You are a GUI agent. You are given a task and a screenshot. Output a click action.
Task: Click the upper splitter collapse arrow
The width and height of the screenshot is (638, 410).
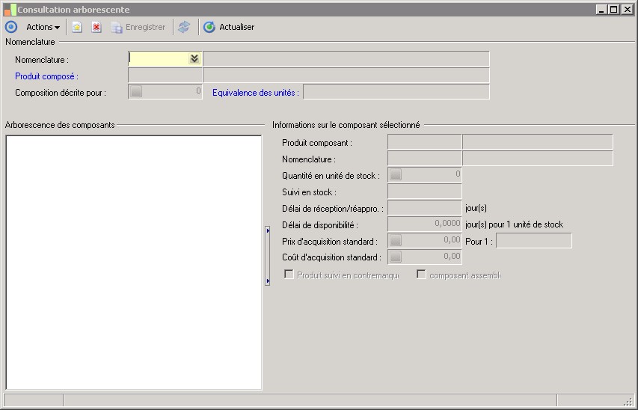click(267, 231)
